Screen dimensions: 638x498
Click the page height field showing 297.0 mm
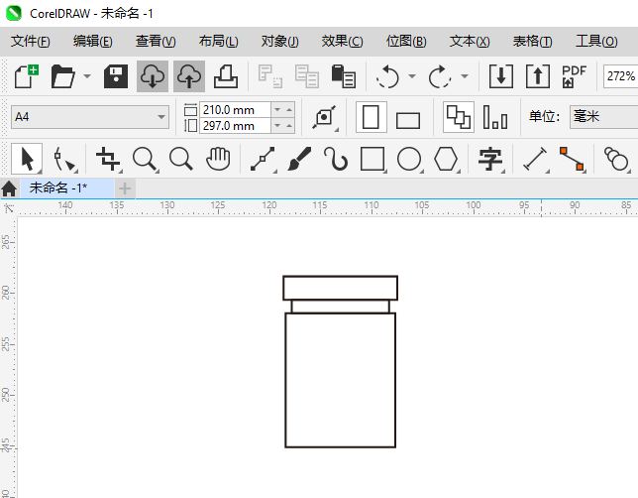[235, 126]
